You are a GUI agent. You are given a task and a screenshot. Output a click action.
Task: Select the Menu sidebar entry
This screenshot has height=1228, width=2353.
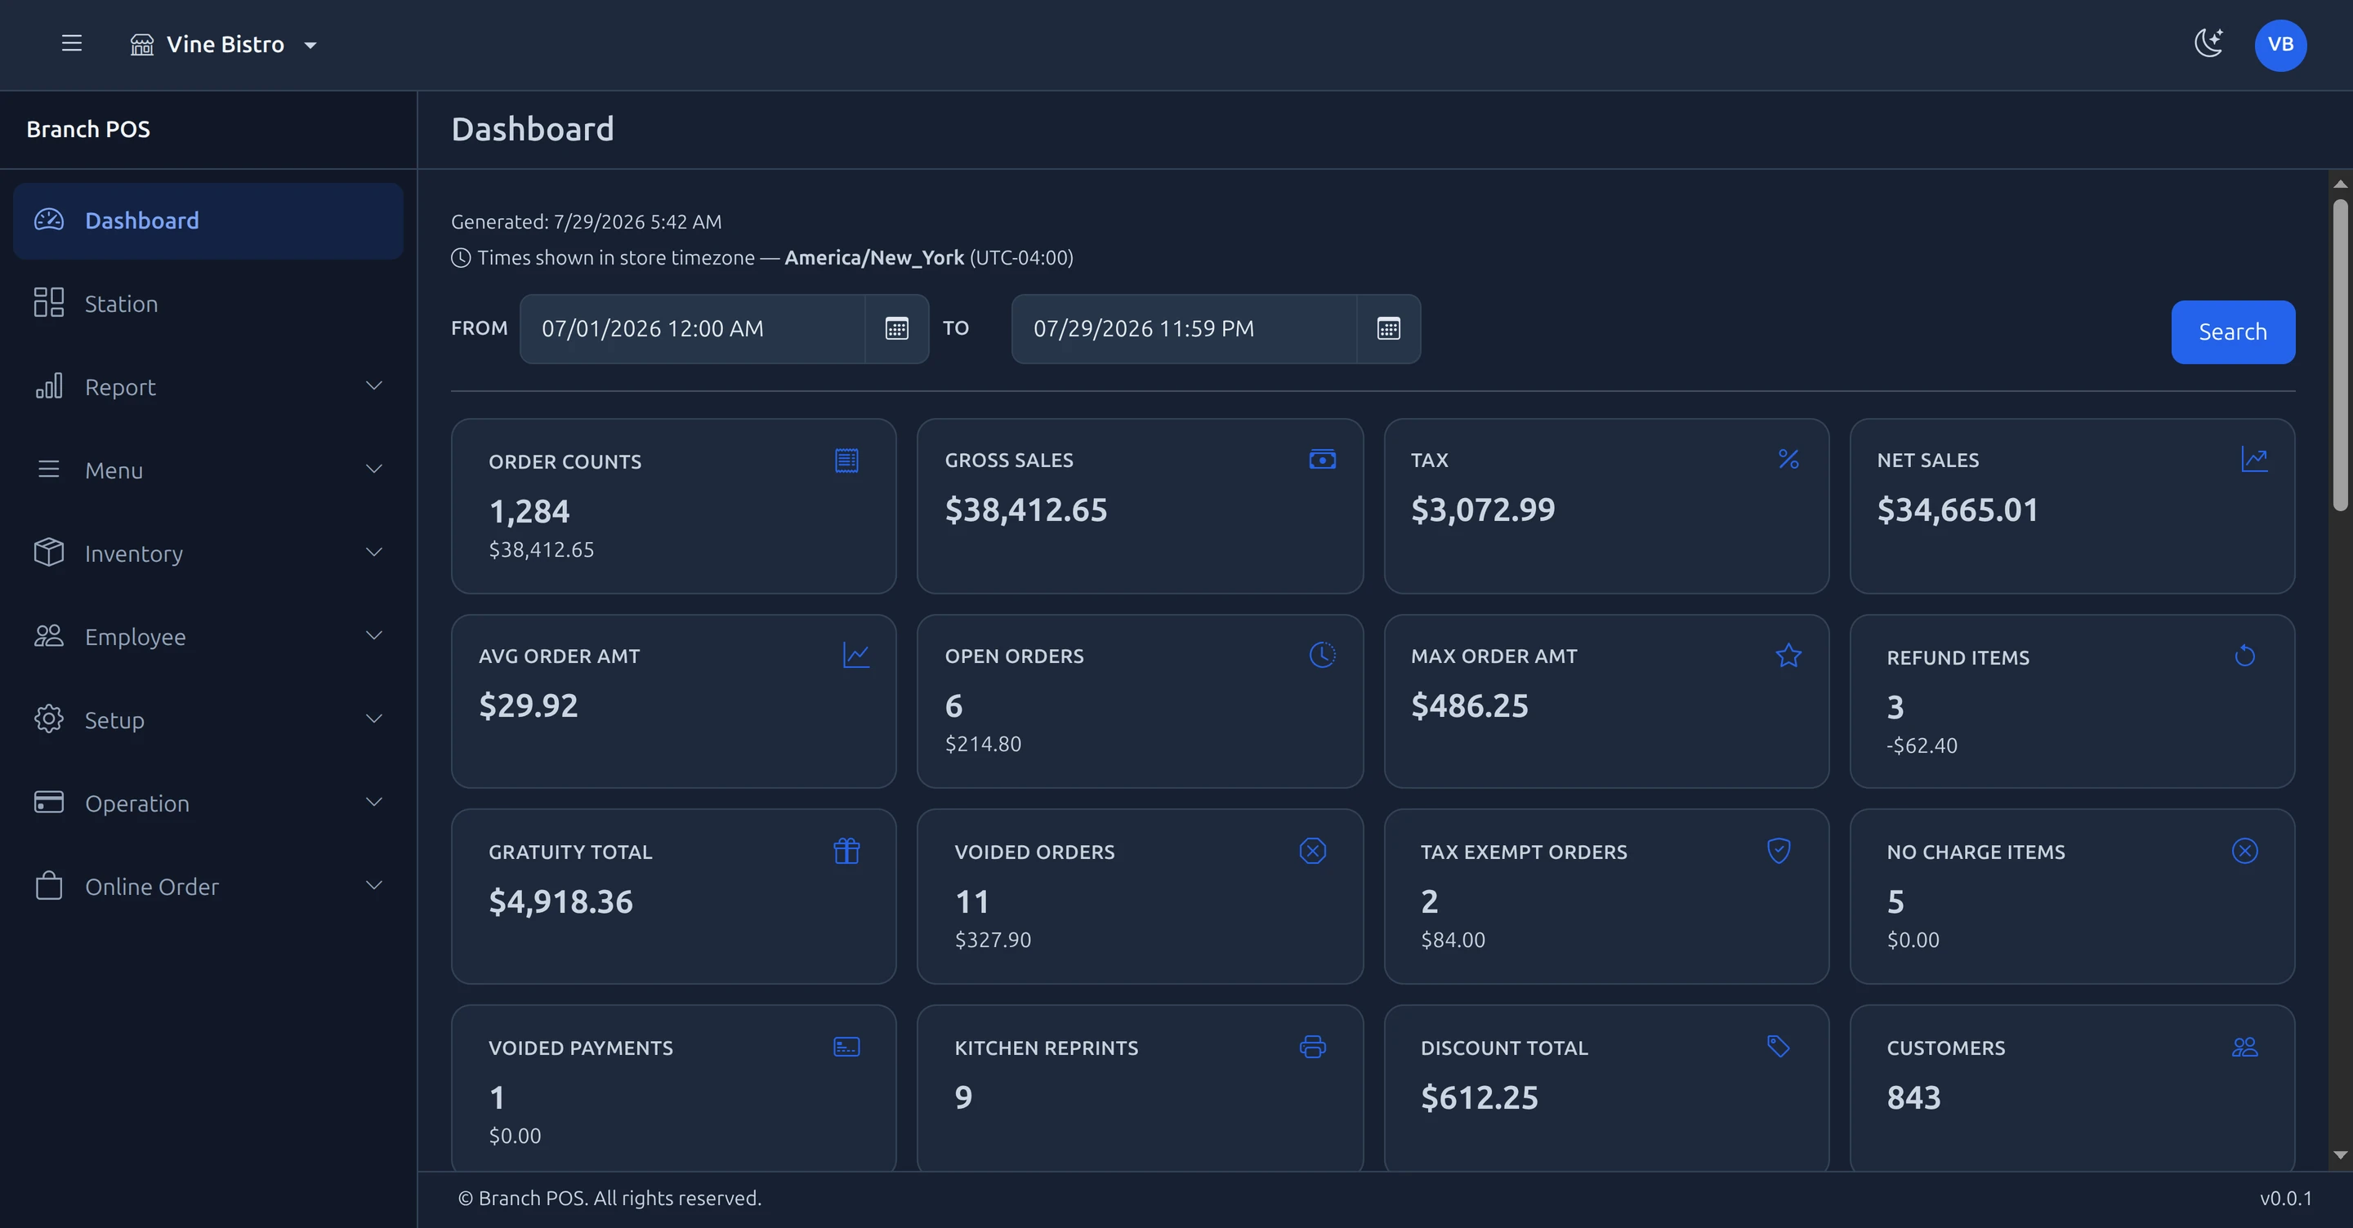tap(208, 470)
